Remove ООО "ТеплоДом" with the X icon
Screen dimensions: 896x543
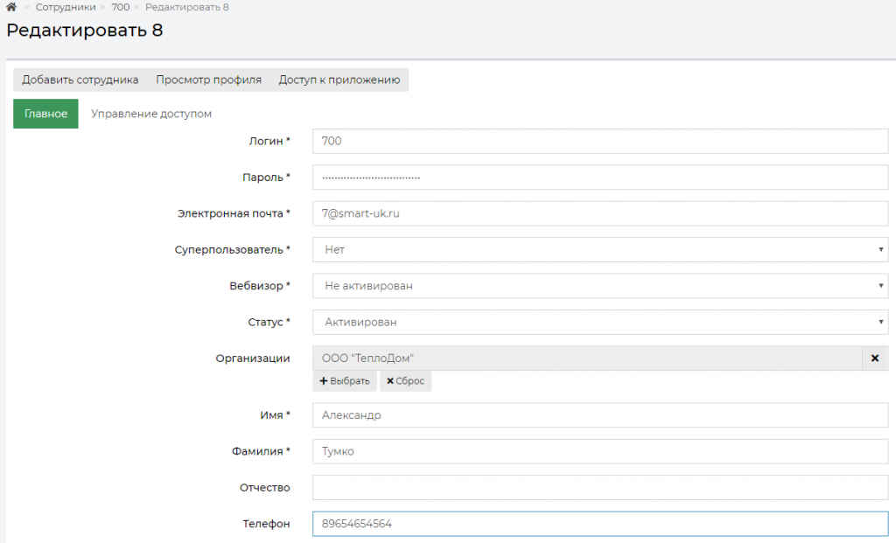(x=874, y=359)
